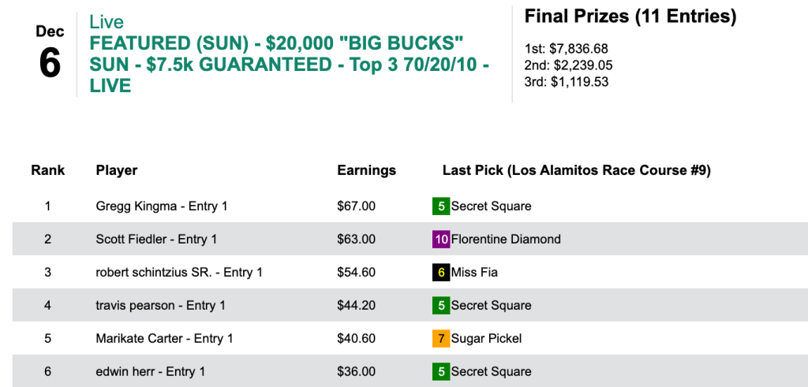Click black 6 badge beside Miss Fia

pos(440,273)
